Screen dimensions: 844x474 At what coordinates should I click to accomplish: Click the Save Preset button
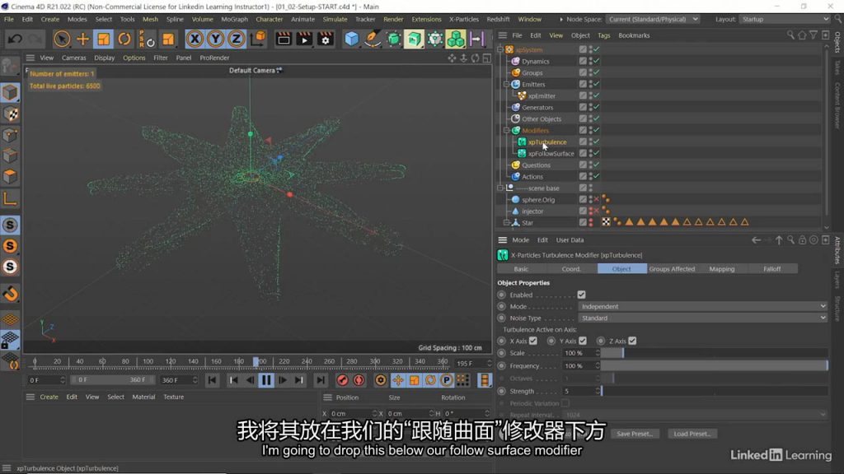coord(635,434)
